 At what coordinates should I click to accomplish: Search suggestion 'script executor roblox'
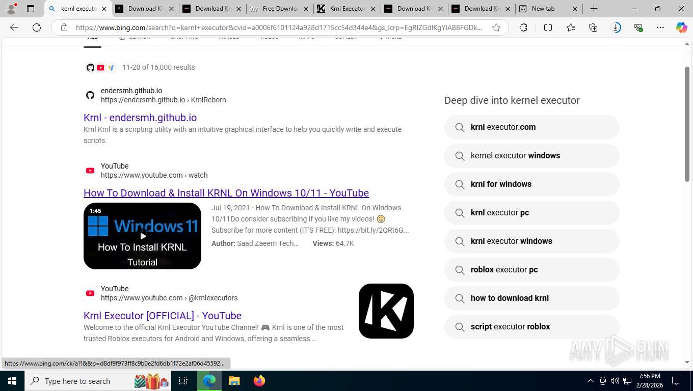pos(531,327)
